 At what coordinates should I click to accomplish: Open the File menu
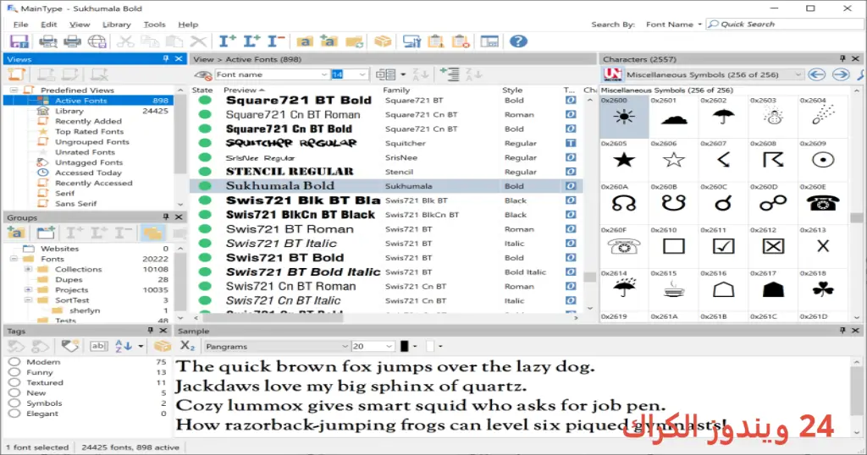coord(20,25)
